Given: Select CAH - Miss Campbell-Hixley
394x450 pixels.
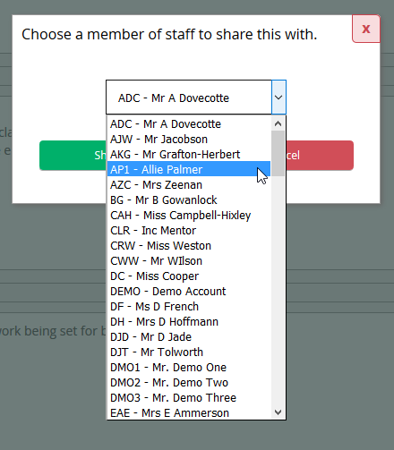Looking at the screenshot, I should coord(189,215).
